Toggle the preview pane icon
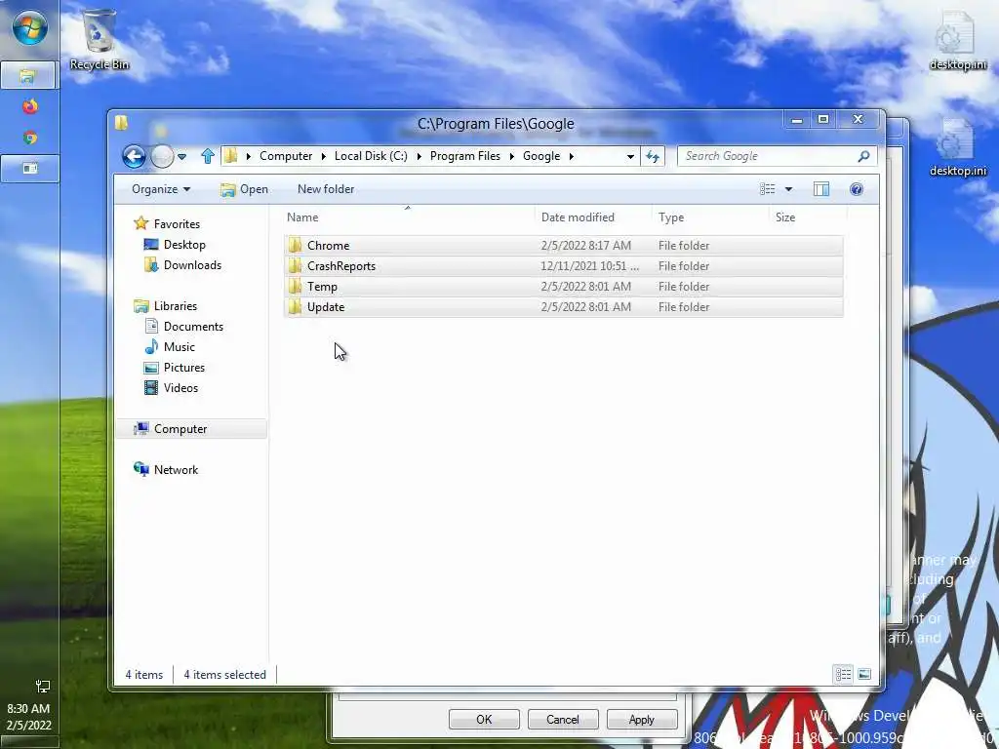 point(821,189)
